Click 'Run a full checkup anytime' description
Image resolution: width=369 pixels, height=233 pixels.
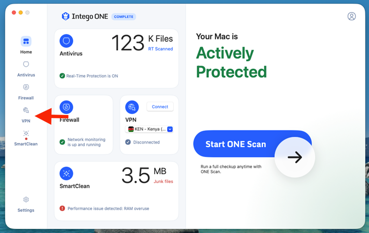pos(231,169)
